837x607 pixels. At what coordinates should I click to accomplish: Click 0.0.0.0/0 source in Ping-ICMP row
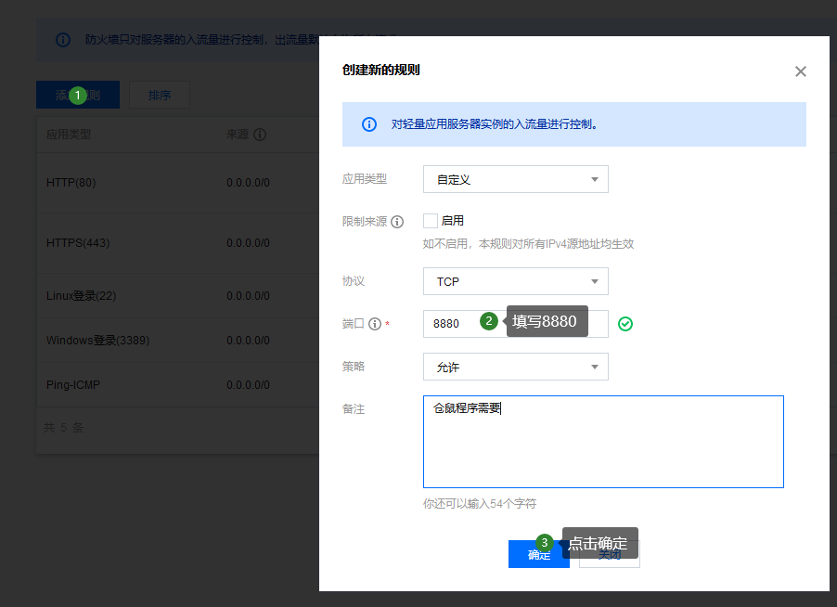click(248, 385)
